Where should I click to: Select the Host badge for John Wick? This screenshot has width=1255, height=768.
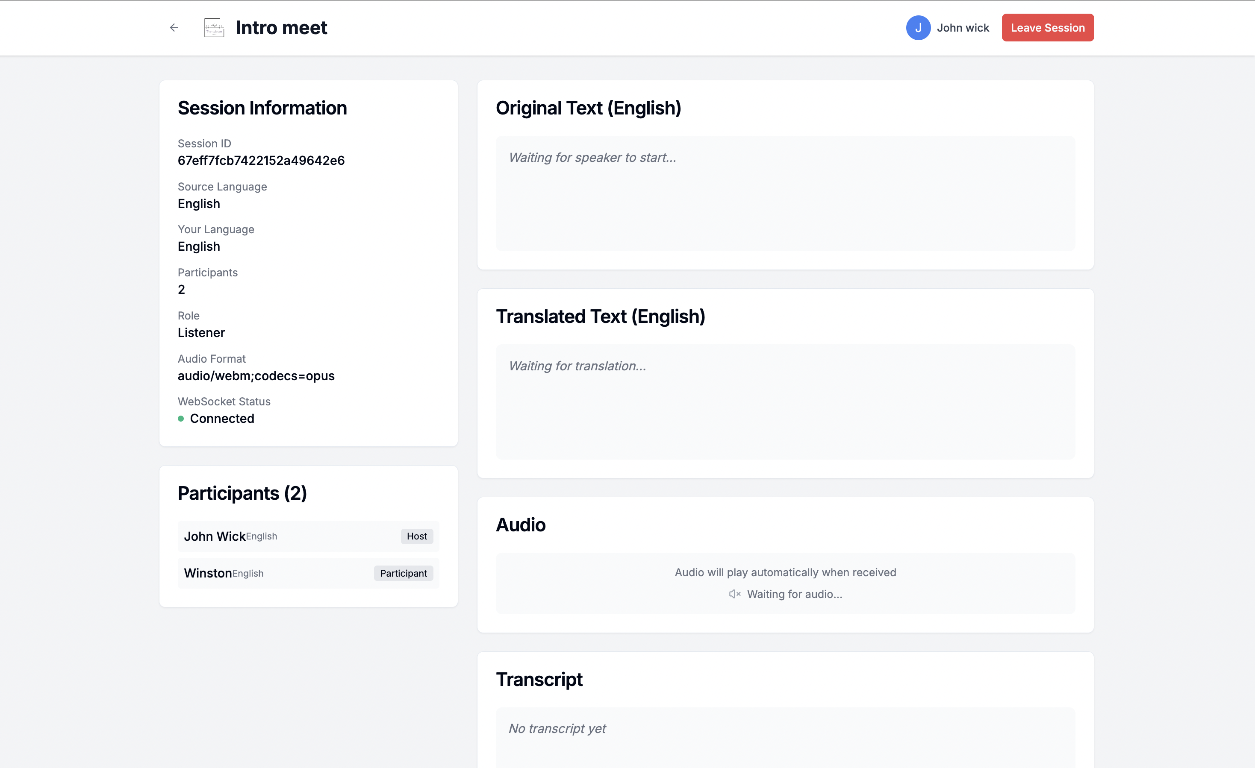(417, 536)
